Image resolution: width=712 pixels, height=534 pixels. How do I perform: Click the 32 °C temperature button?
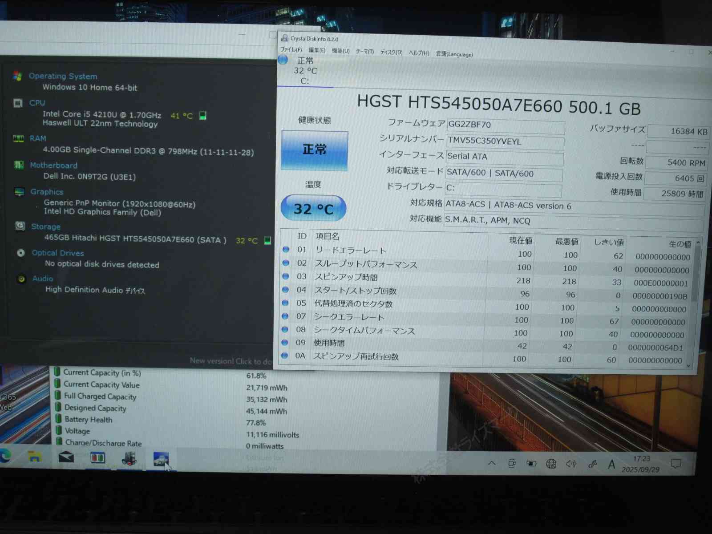coord(313,208)
